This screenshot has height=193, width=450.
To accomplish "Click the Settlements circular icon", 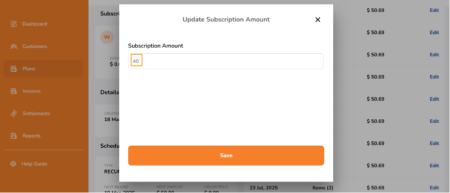I will [x=13, y=113].
